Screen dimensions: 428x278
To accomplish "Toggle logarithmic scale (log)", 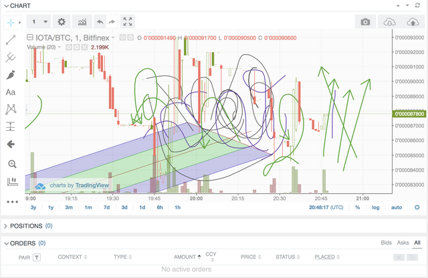I will click(x=376, y=207).
